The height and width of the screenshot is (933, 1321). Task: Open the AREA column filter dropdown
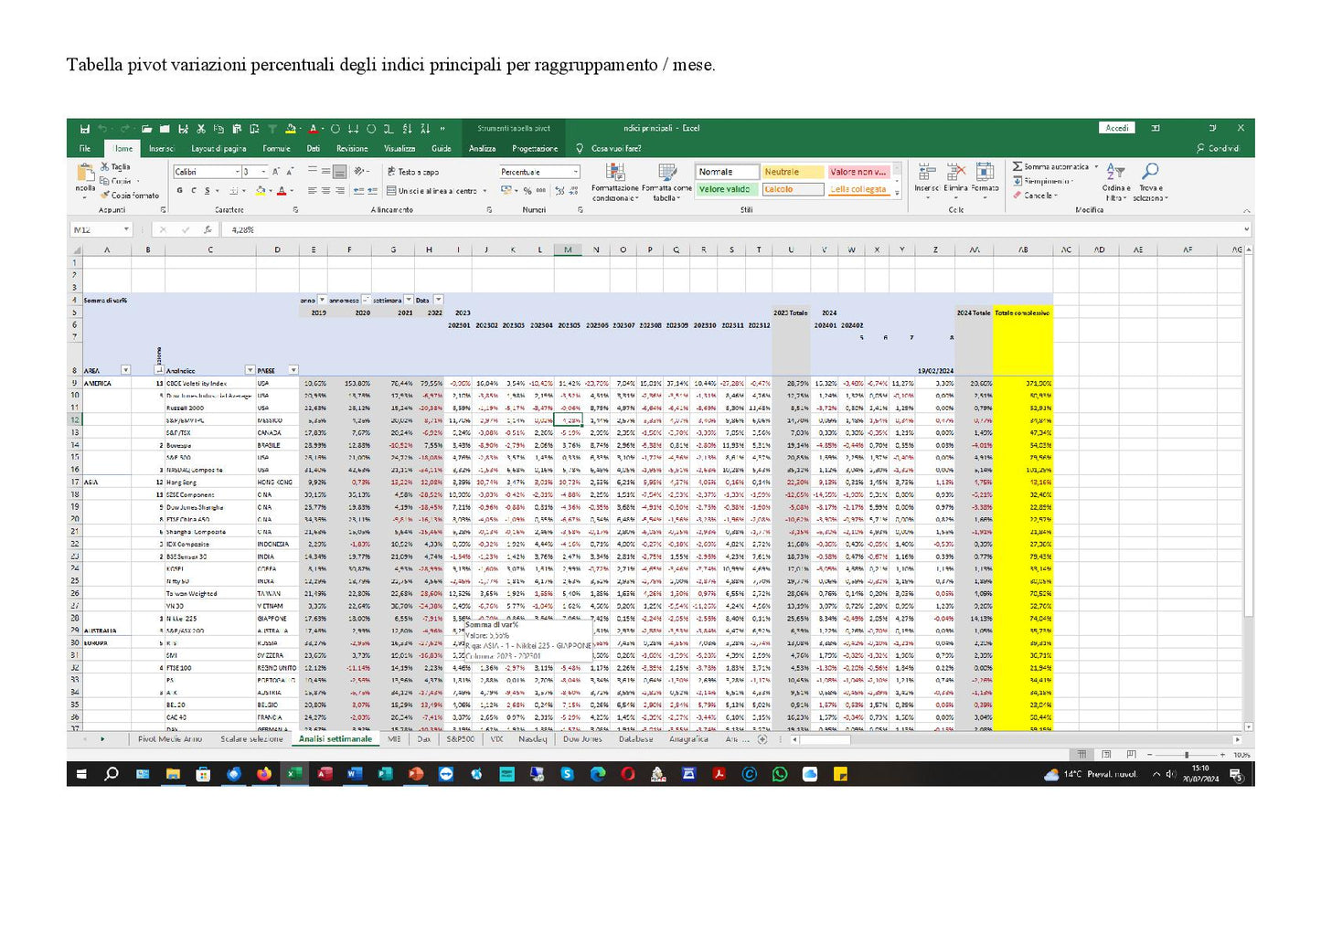[125, 370]
